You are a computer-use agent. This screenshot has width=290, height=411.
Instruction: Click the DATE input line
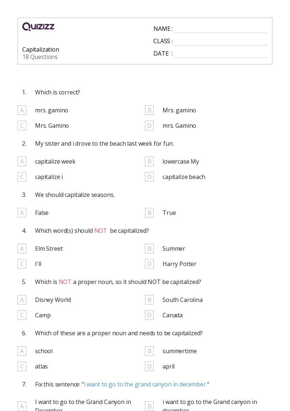[221, 54]
